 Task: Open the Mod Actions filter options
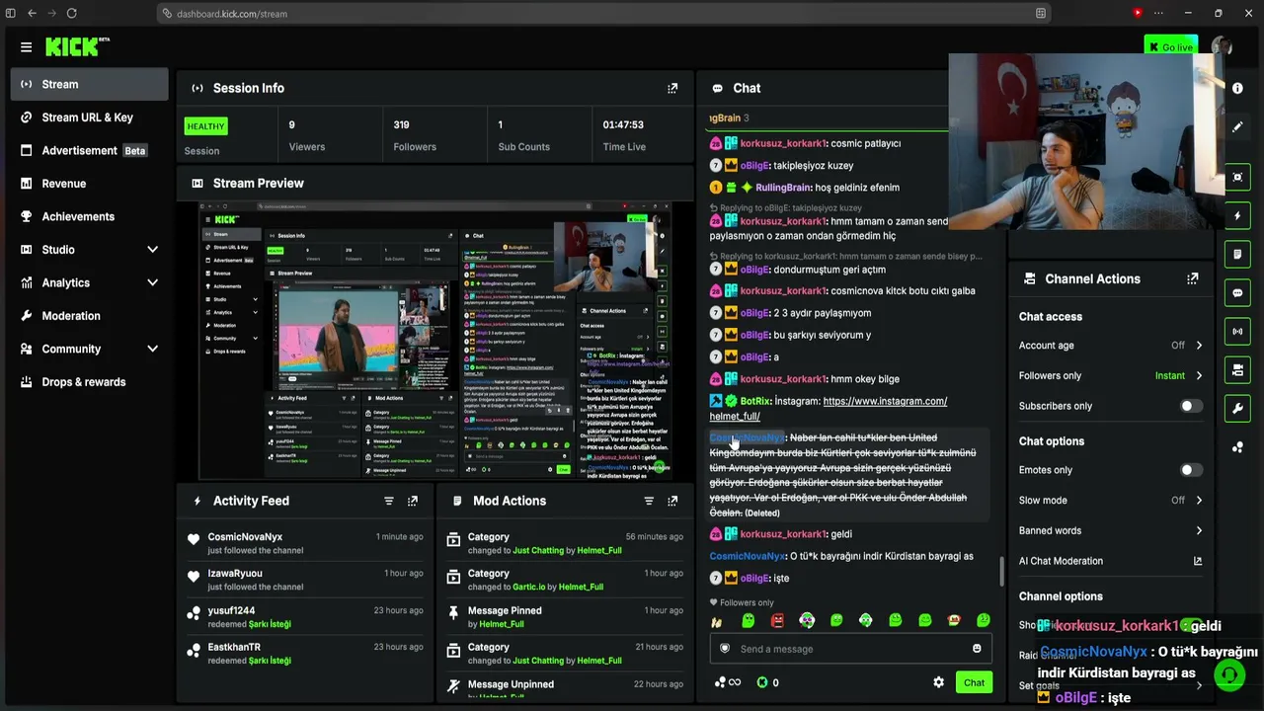coord(649,501)
